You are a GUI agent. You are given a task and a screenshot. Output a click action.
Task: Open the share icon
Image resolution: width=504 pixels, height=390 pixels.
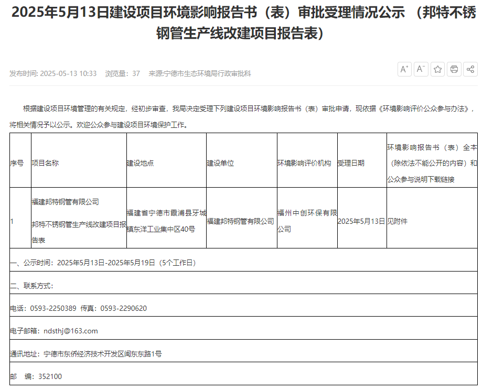470,69
